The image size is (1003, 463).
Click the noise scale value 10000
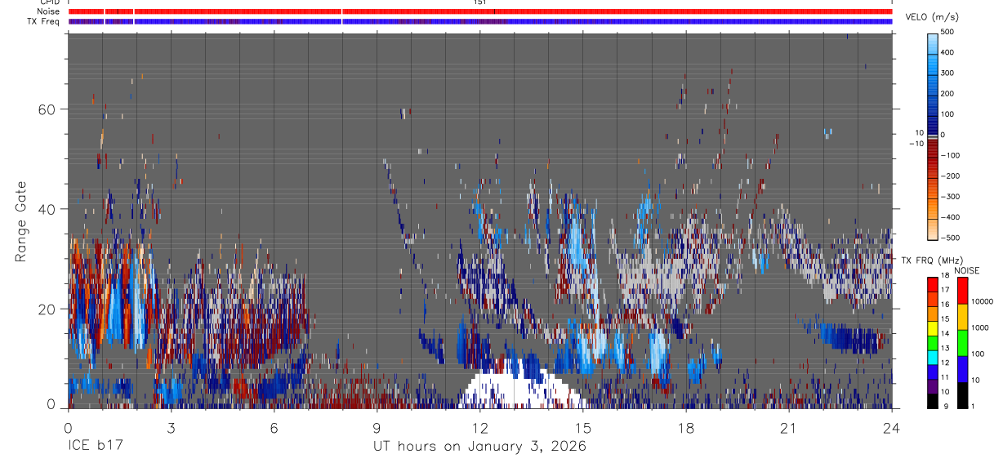tap(982, 301)
